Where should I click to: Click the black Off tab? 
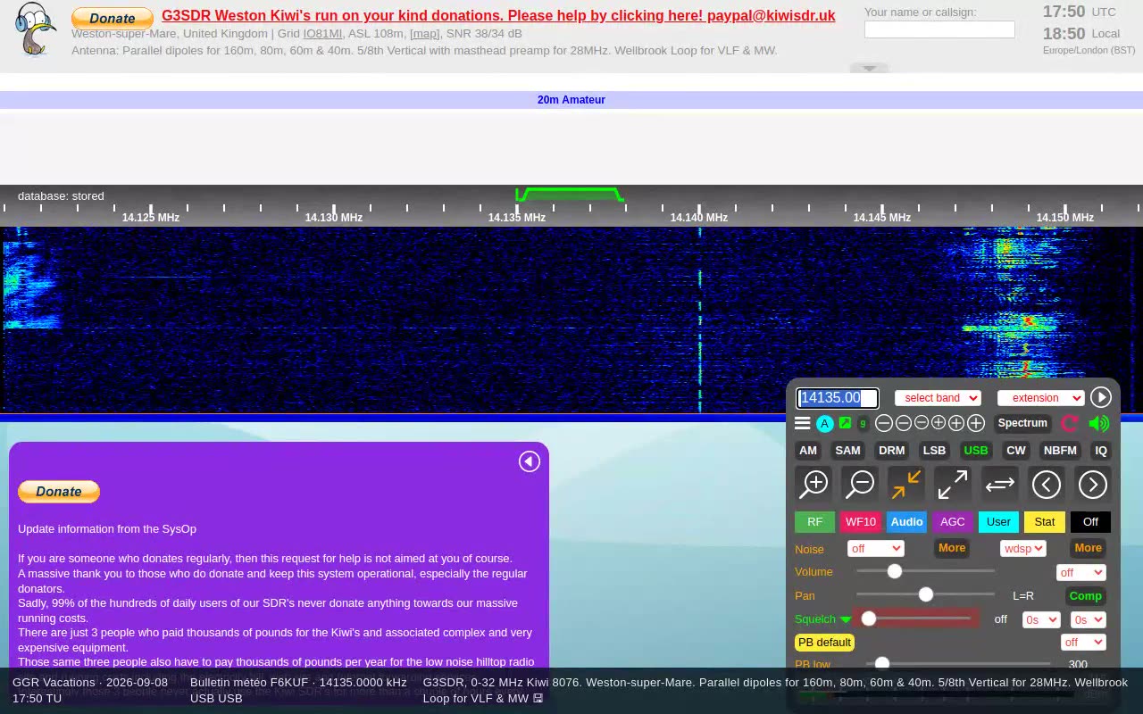pos(1090,522)
